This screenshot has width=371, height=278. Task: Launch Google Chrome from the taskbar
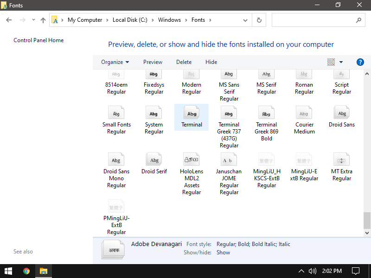[x=26, y=271]
